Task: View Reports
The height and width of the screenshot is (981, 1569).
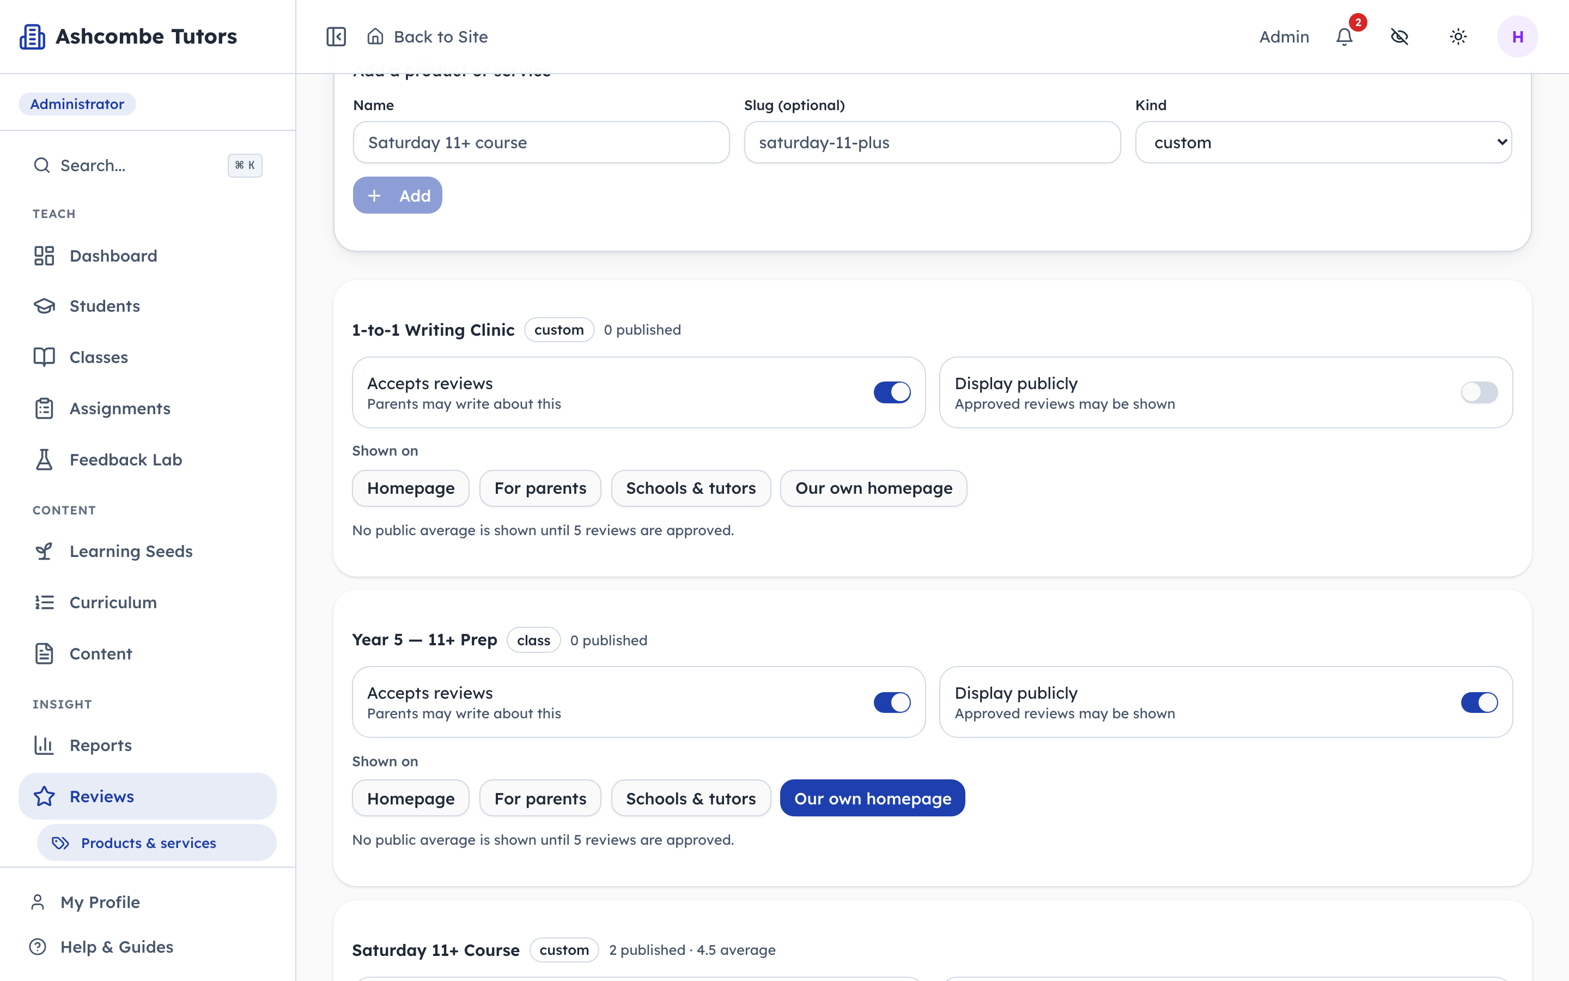Action: click(148, 745)
